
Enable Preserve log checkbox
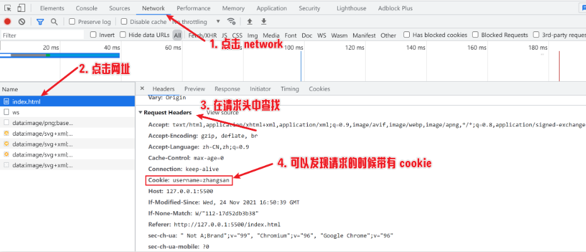pos(72,21)
